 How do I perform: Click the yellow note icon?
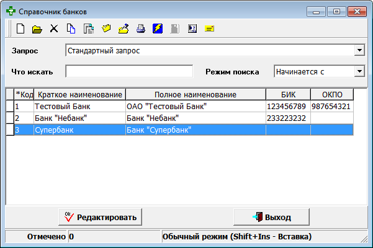pos(209,29)
